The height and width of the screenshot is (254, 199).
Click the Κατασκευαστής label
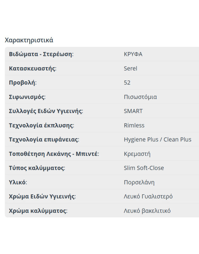(x=33, y=68)
